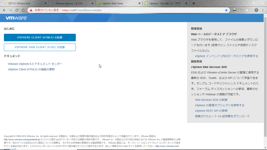Reload the current page
Screen dimensions: 267x150
point(16,10)
